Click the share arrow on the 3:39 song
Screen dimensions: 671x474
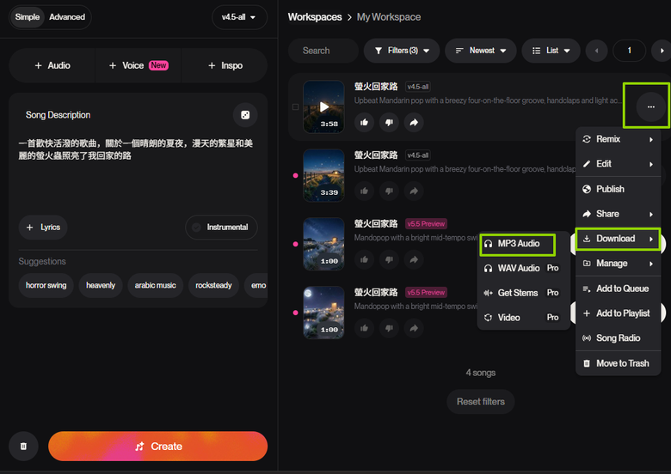tap(414, 191)
